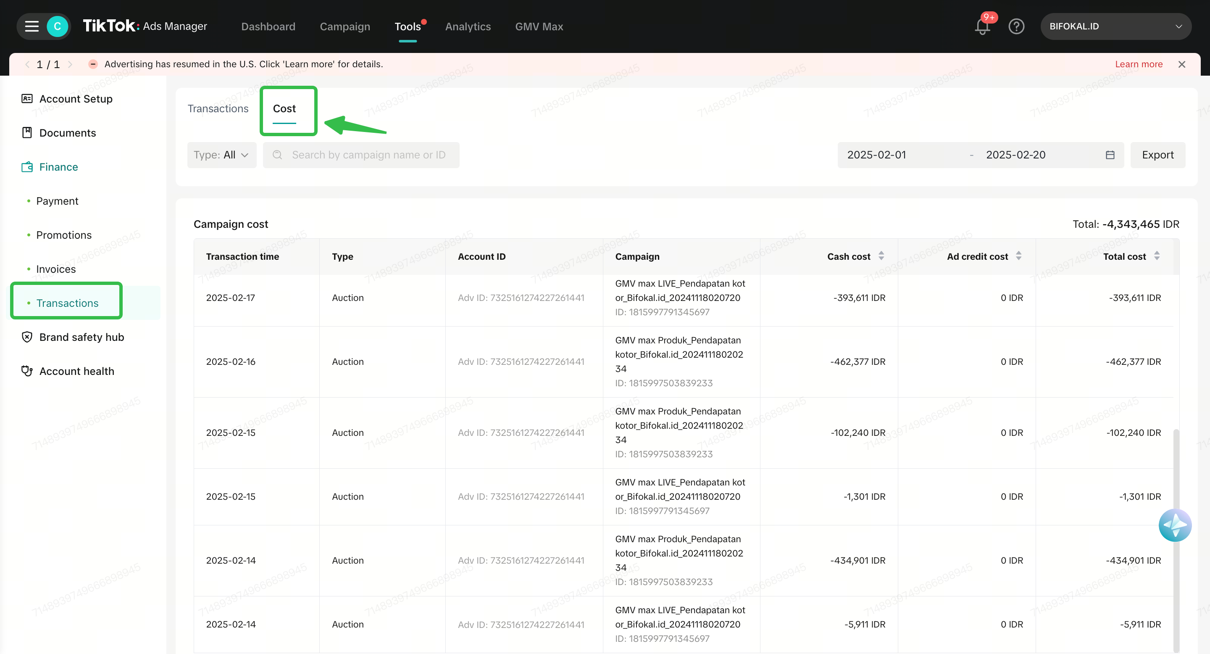Image resolution: width=1210 pixels, height=654 pixels.
Task: Click the campaign search input field
Action: [368, 155]
